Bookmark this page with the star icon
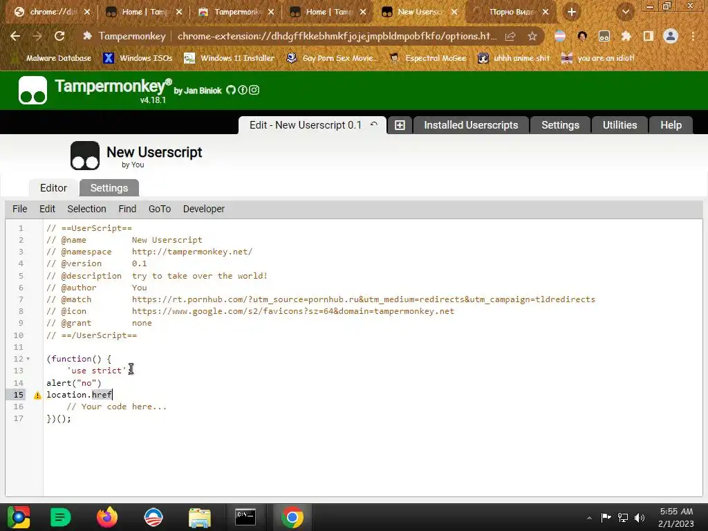 (x=532, y=36)
